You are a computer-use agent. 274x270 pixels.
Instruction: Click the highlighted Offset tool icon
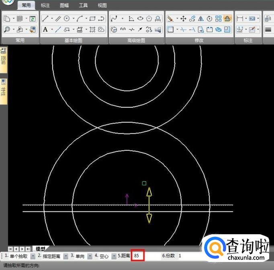point(228,18)
